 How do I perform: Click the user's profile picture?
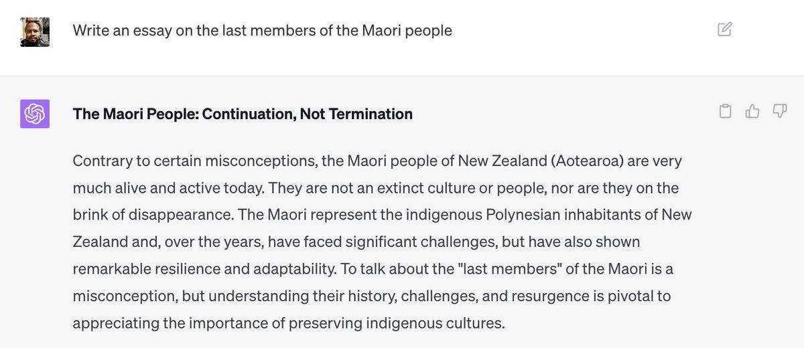pyautogui.click(x=35, y=31)
